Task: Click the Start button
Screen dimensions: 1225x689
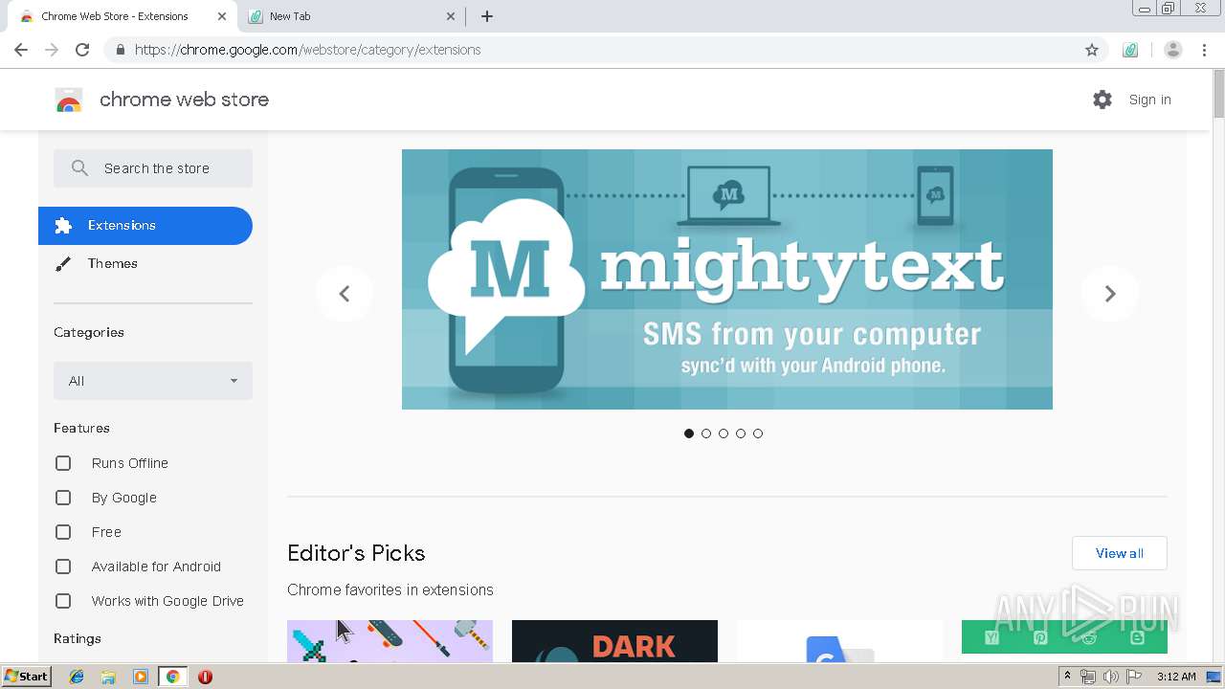Action: (26, 677)
